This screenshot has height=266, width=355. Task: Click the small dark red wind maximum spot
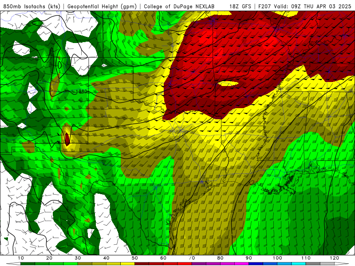point(67,139)
